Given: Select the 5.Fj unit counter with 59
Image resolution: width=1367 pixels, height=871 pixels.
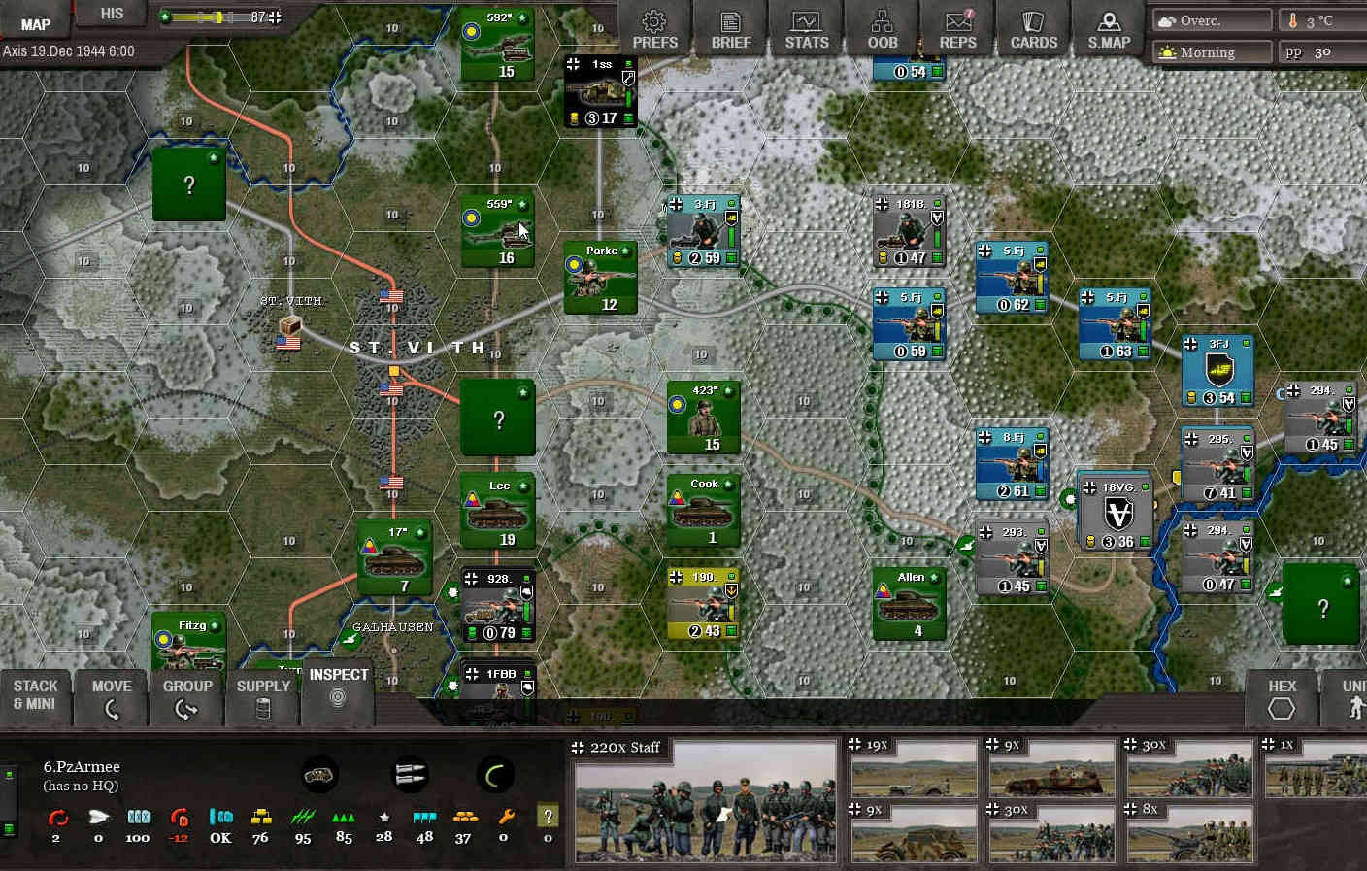Looking at the screenshot, I should [x=909, y=323].
